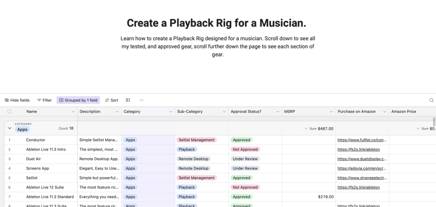Image resolution: width=436 pixels, height=207 pixels.
Task: Open the fullfat.co Conductor link
Action: click(x=362, y=140)
